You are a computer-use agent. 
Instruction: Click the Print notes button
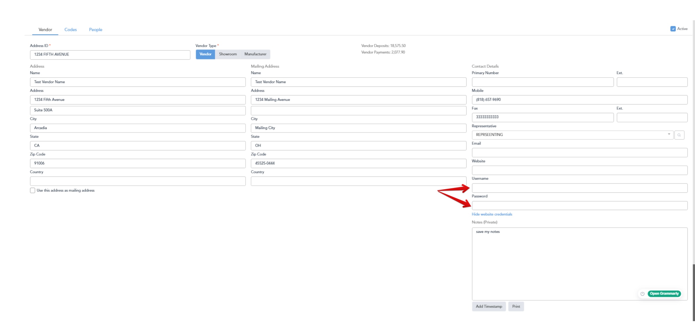tap(516, 306)
